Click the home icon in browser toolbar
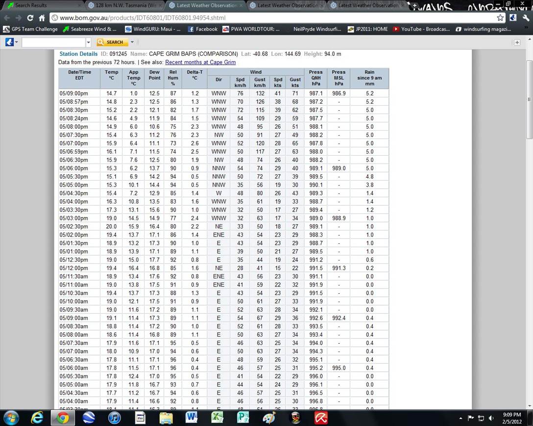533x426 pixels. 42,18
